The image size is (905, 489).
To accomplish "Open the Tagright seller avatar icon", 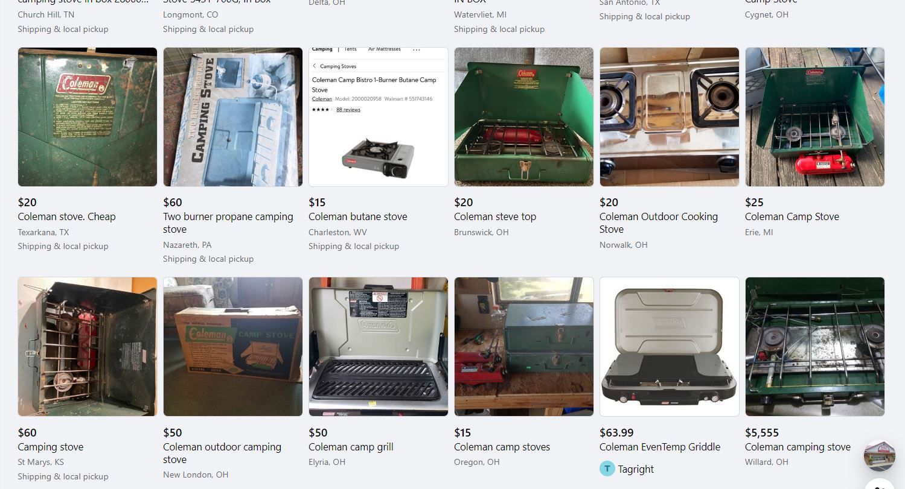I will tap(607, 468).
